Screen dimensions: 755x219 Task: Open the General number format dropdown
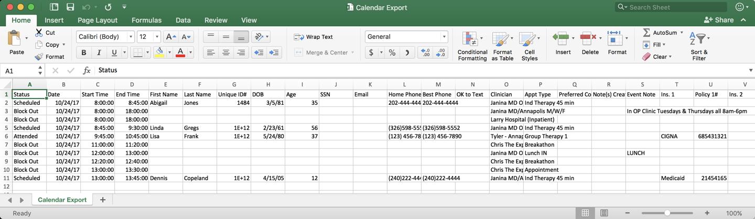444,37
